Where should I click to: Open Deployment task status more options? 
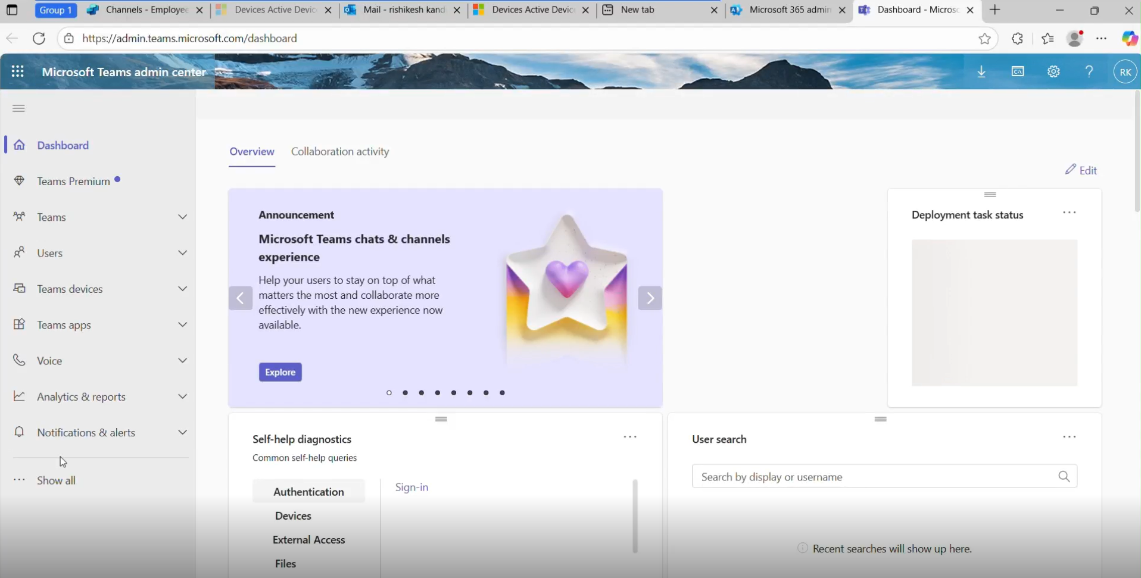pos(1069,213)
